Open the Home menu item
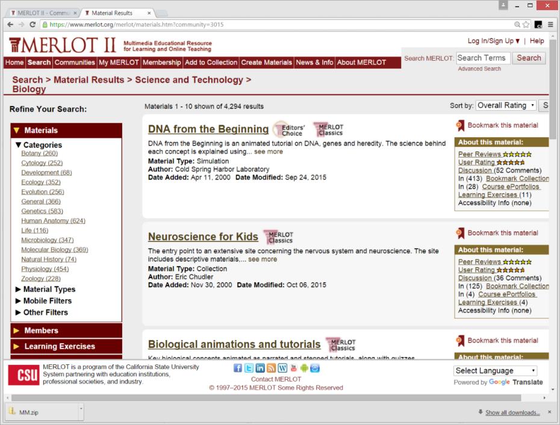The height and width of the screenshot is (425, 560). (x=14, y=63)
